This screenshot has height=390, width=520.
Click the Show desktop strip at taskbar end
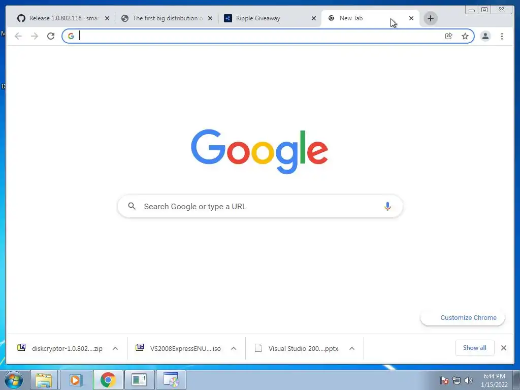(516, 380)
